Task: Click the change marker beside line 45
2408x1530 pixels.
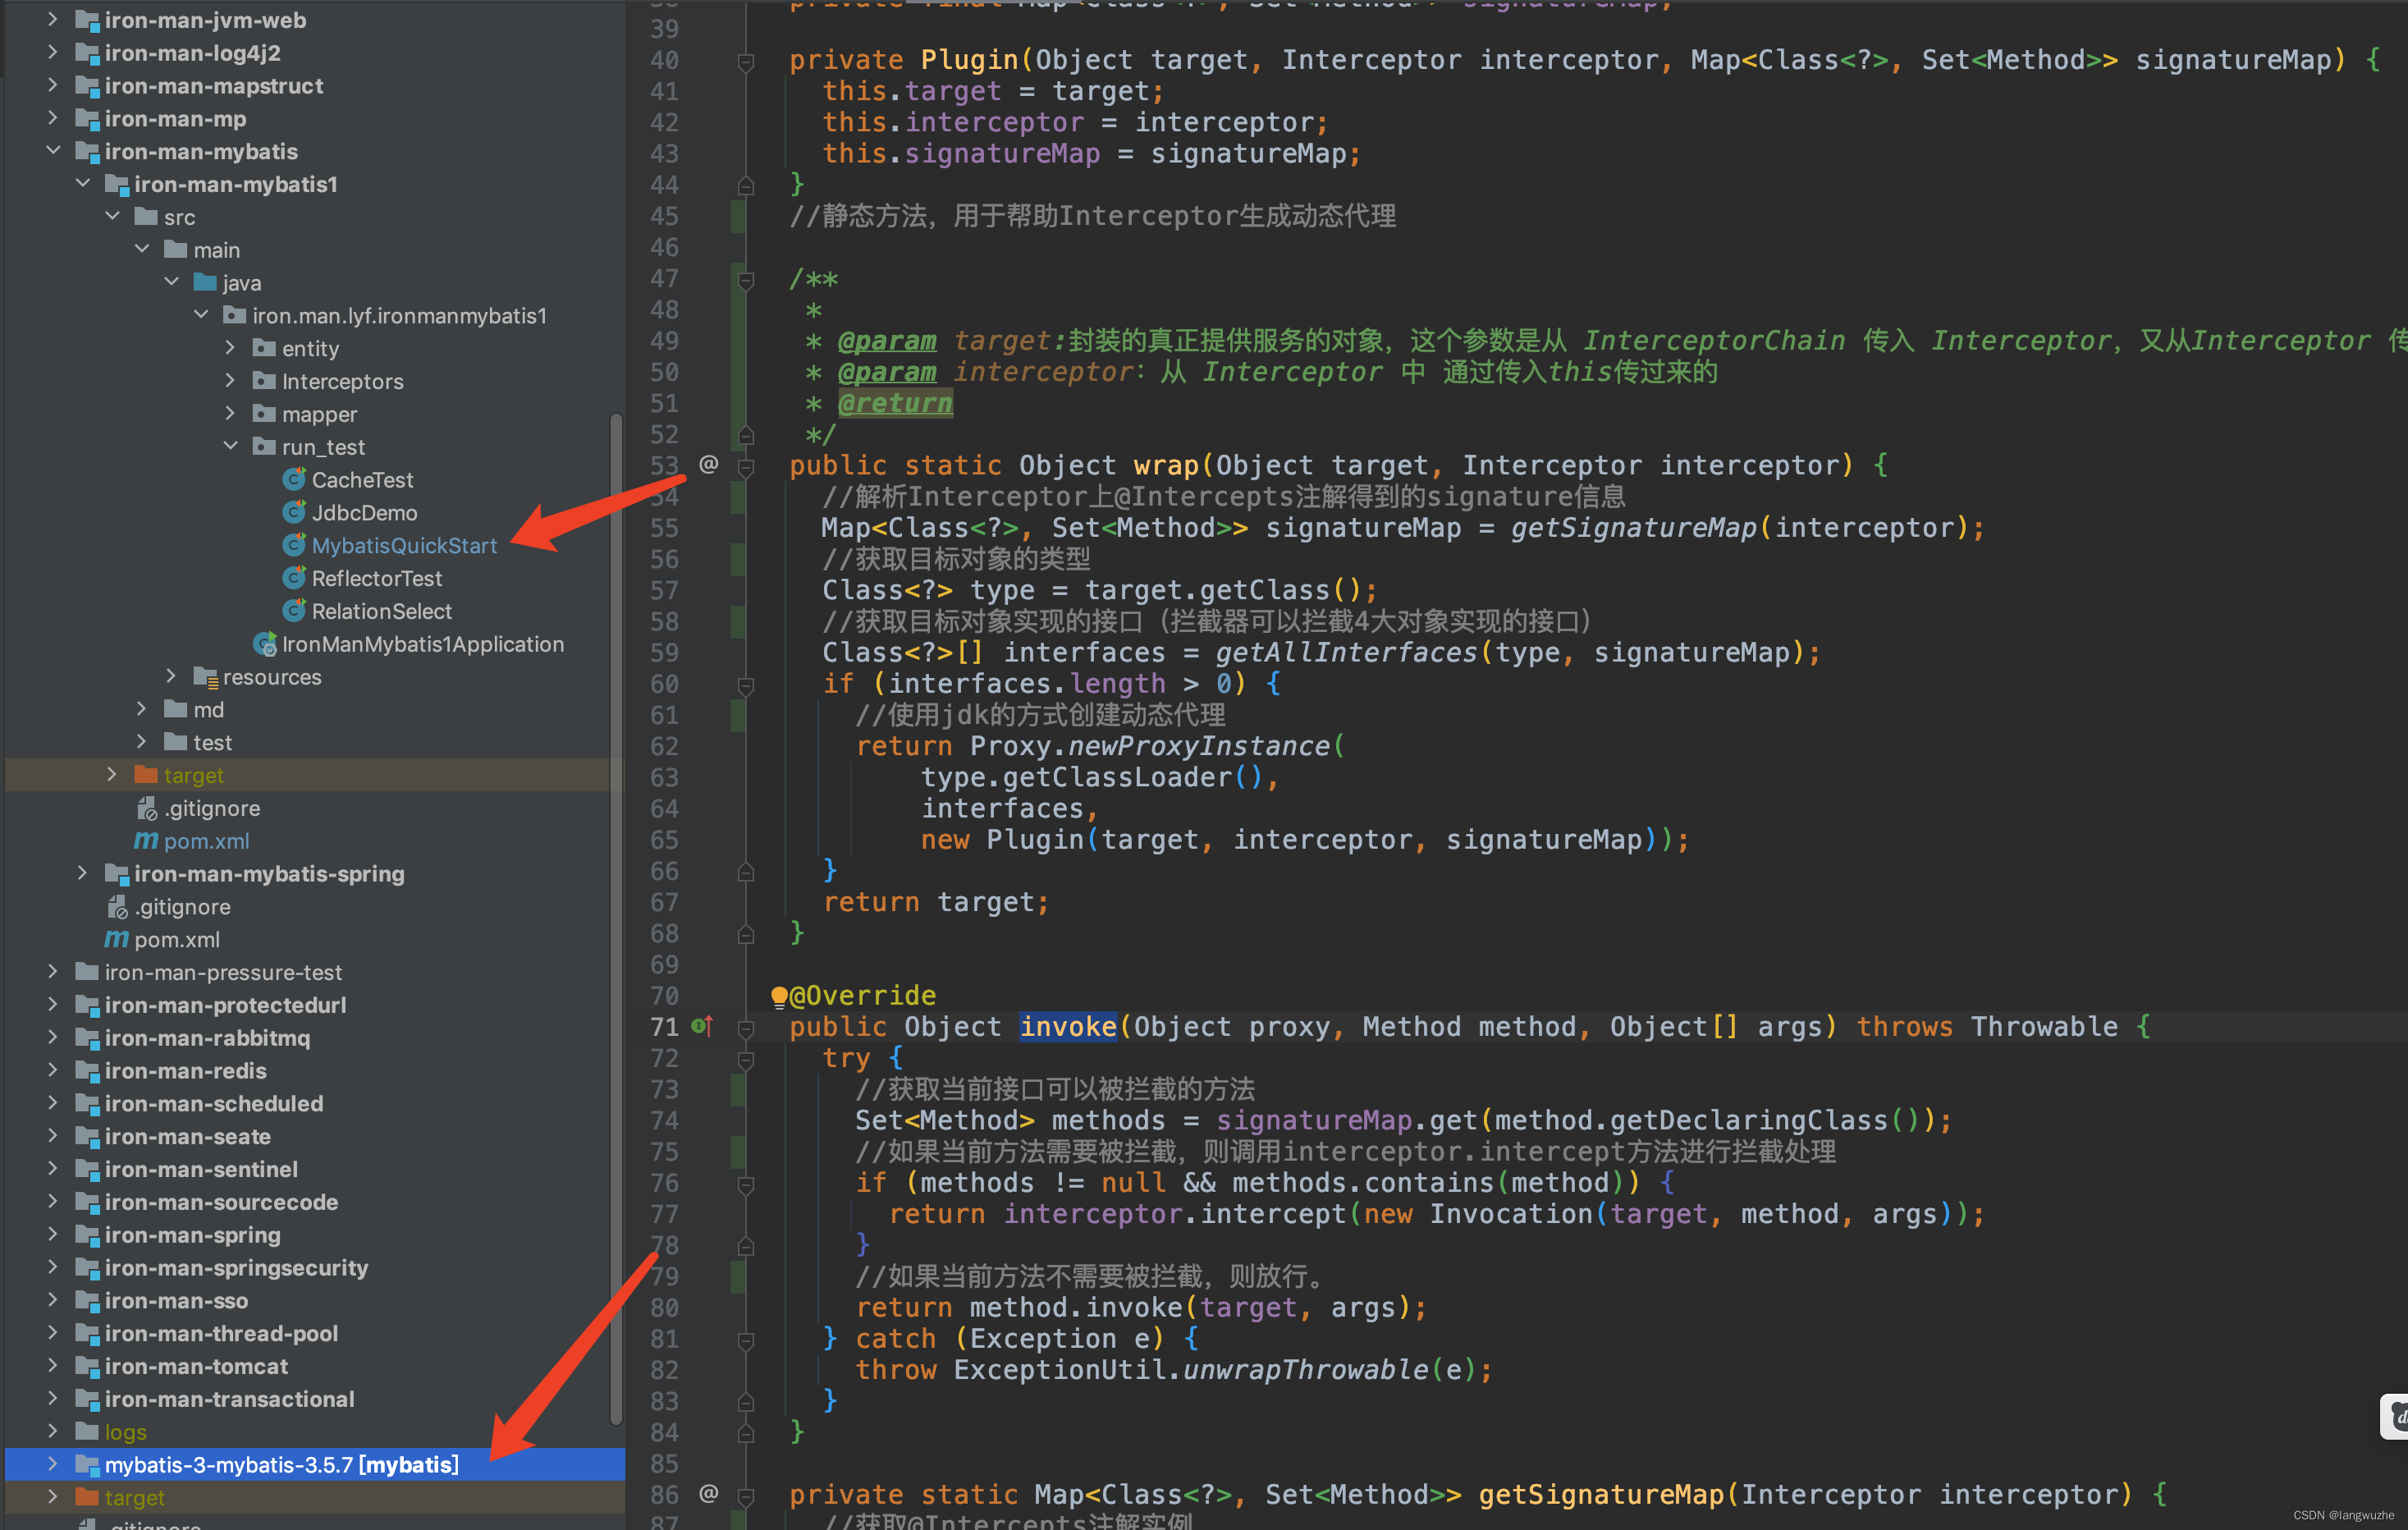Action: tap(738, 216)
